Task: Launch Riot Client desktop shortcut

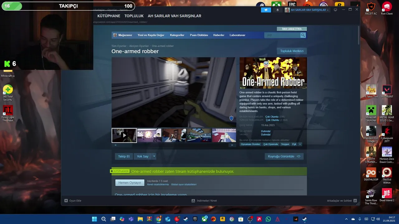Action: [x=387, y=9]
